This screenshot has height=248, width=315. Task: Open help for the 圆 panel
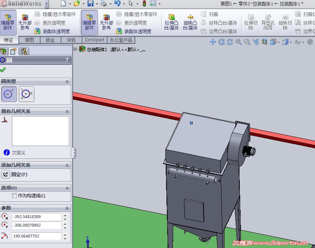pos(67,60)
